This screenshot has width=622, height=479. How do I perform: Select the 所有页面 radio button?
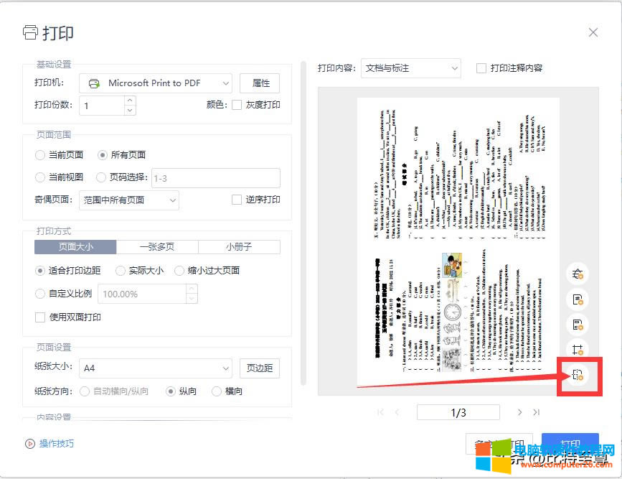pyautogui.click(x=103, y=155)
